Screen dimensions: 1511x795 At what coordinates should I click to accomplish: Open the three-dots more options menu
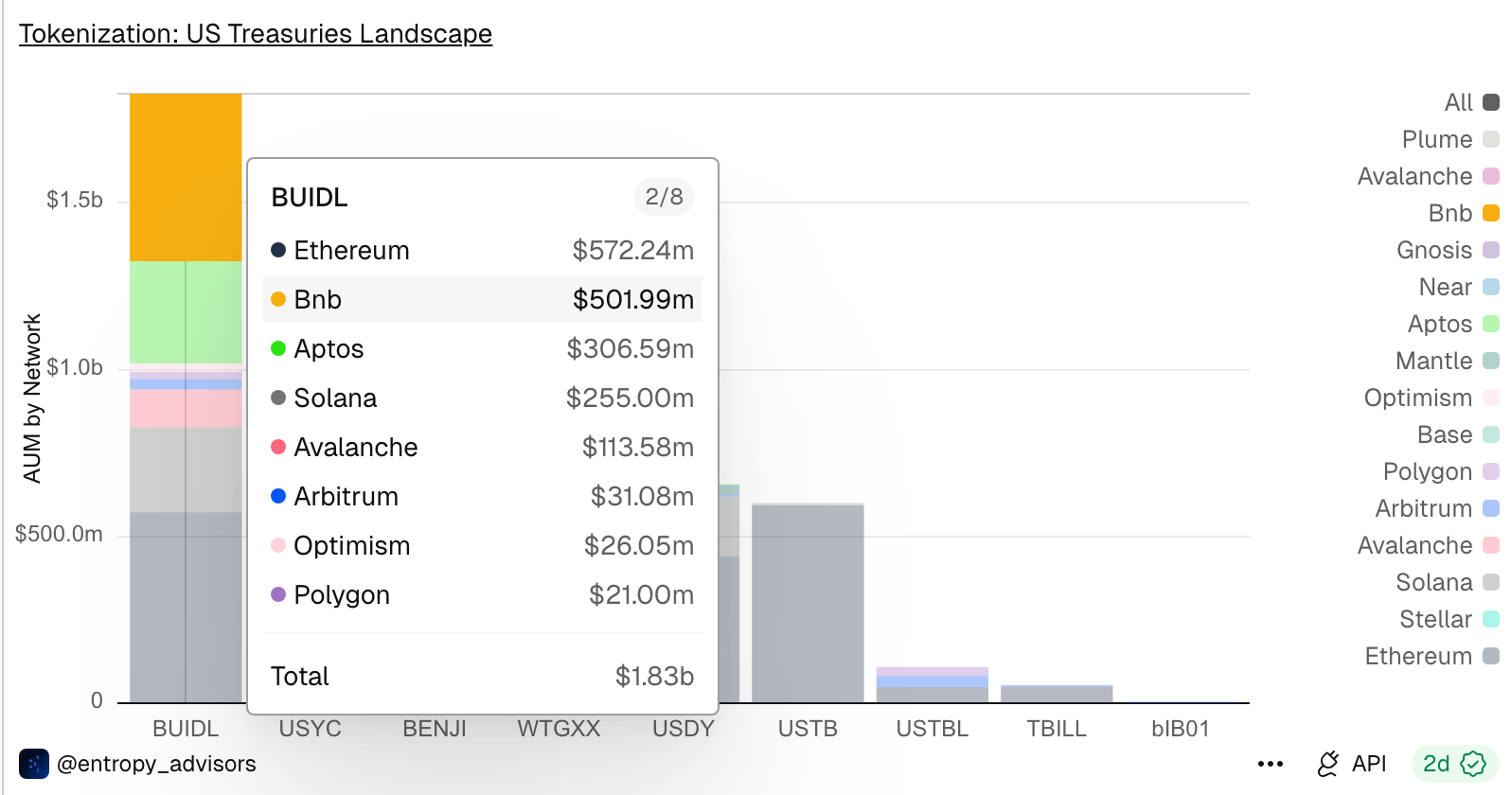[1271, 764]
